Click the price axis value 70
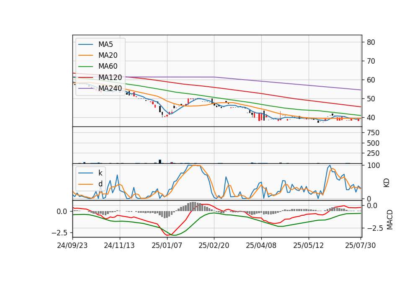Image resolution: width=402 pixels, height=289 pixels. (x=371, y=61)
